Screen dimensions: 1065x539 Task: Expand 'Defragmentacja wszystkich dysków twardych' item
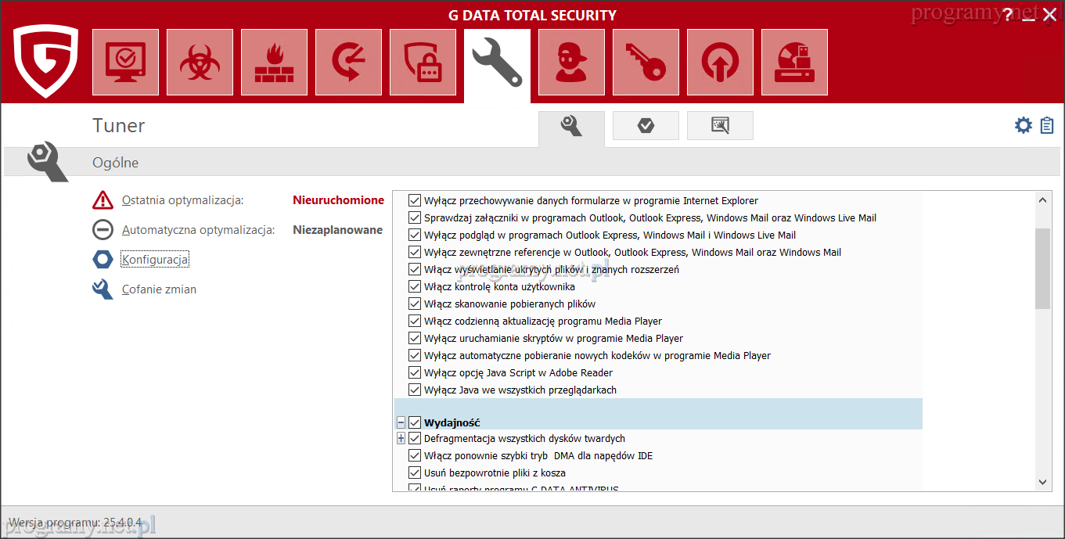pos(401,439)
